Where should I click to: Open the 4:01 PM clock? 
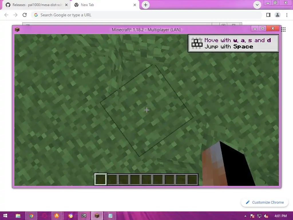tap(280, 216)
